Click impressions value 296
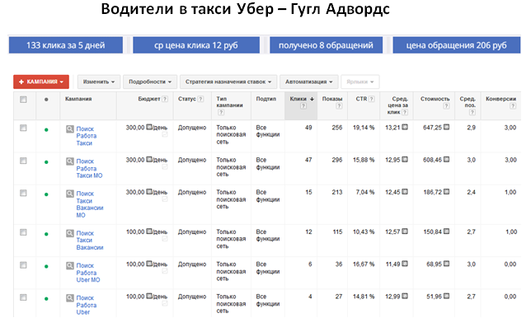 click(337, 160)
